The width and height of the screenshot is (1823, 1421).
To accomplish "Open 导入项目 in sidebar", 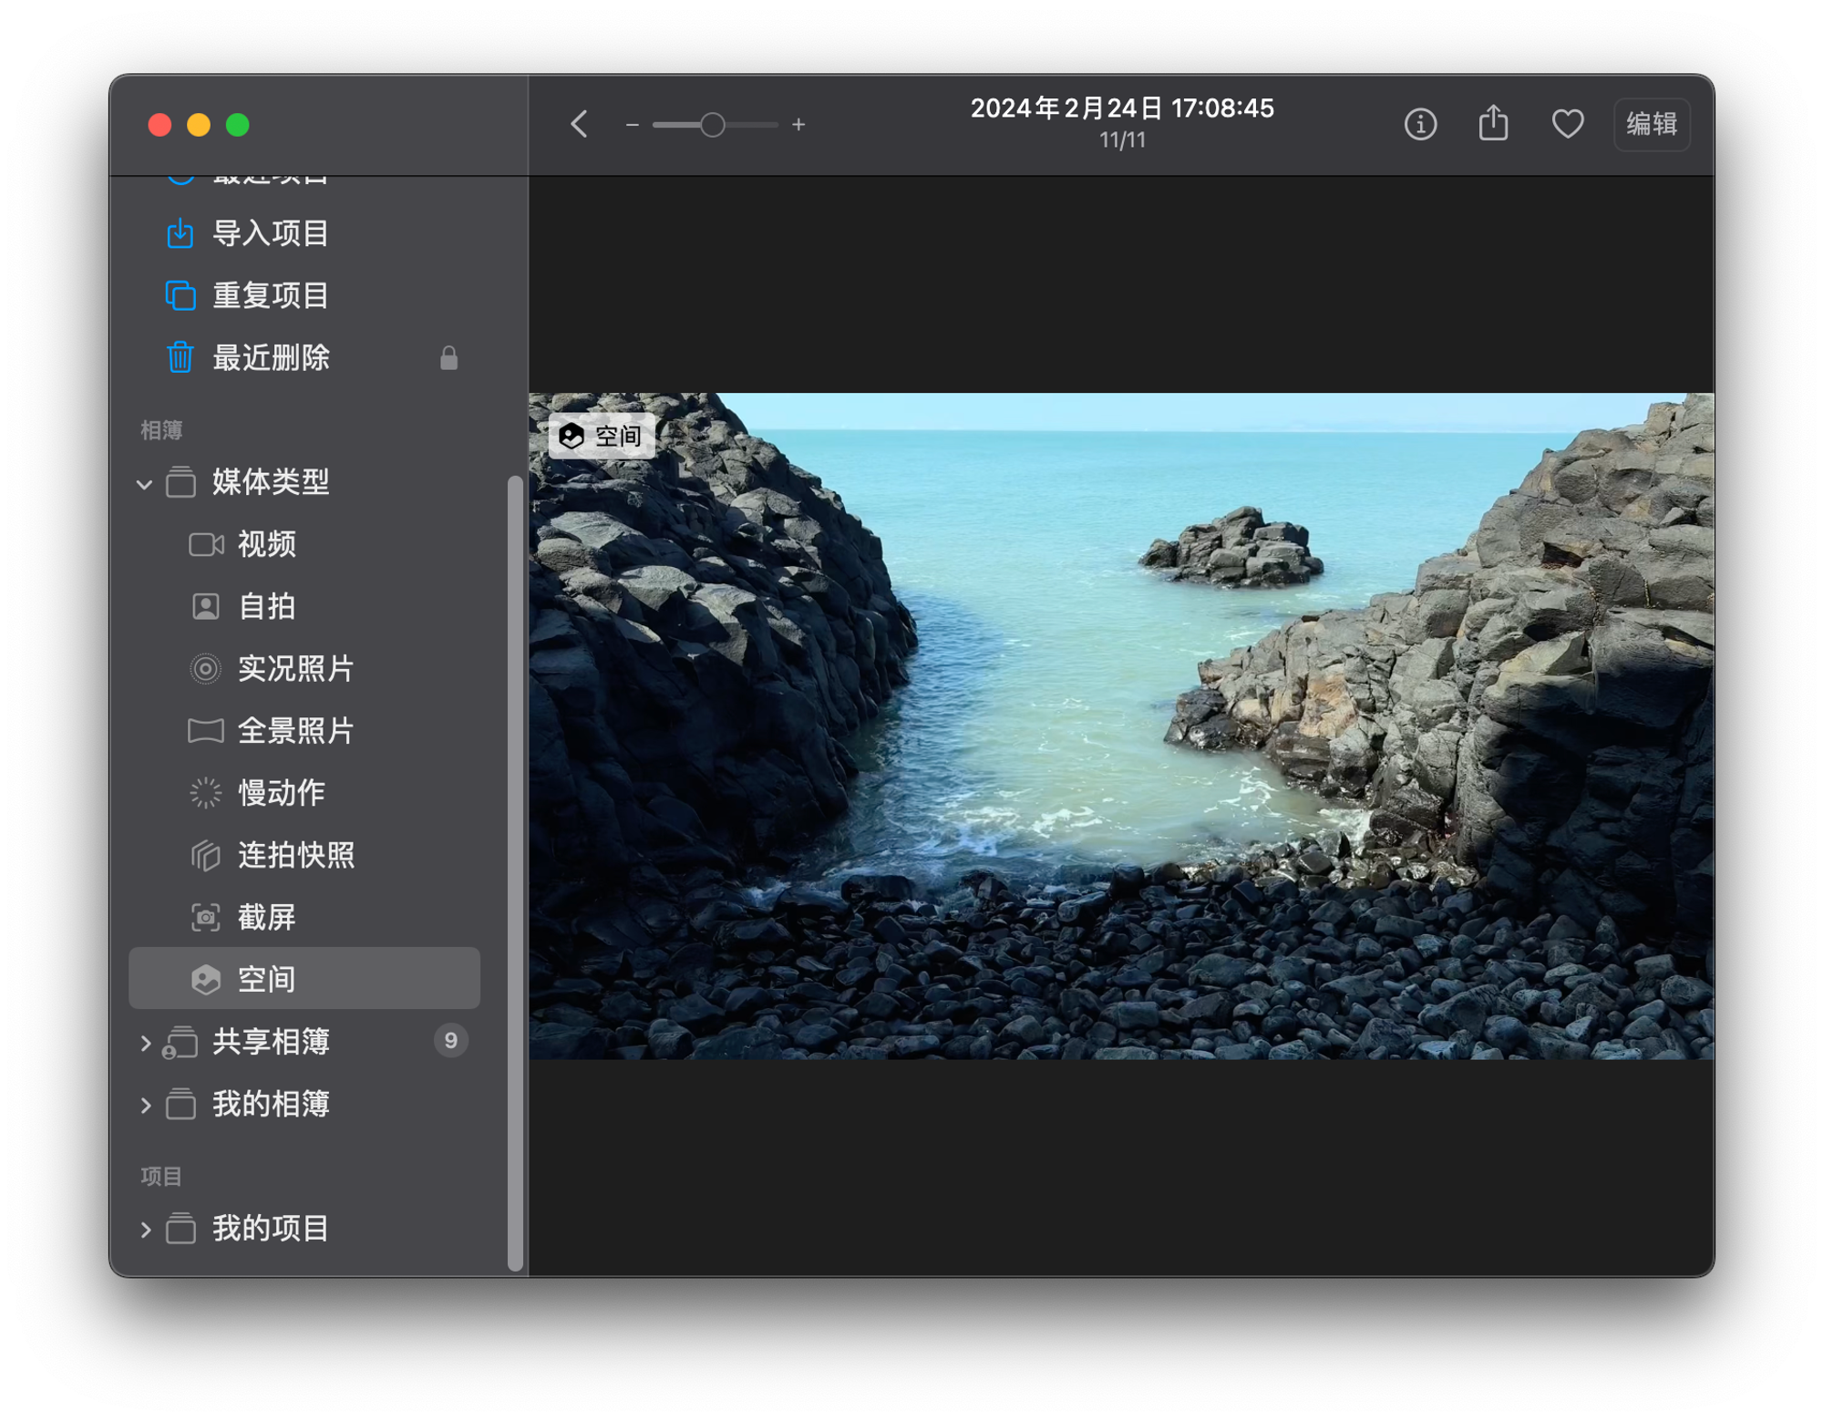I will point(304,233).
